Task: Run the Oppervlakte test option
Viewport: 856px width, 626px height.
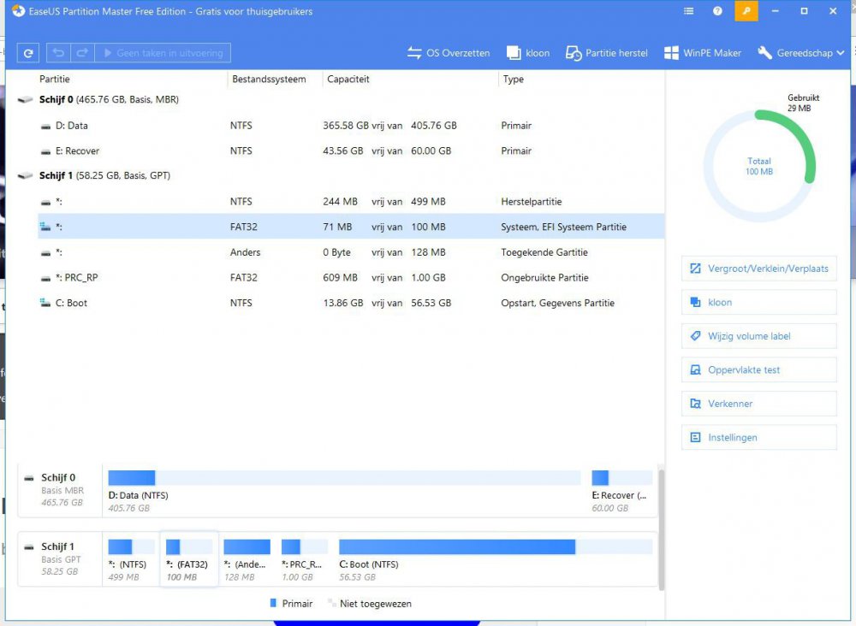Action: [758, 370]
